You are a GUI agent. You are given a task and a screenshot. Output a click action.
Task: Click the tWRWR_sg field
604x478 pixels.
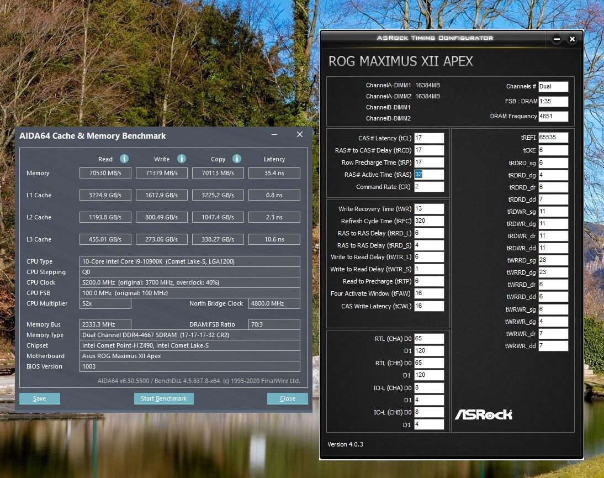553,309
